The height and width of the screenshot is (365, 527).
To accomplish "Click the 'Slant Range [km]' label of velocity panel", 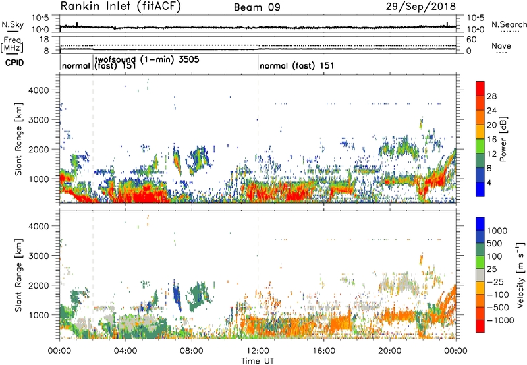I will (x=18, y=275).
